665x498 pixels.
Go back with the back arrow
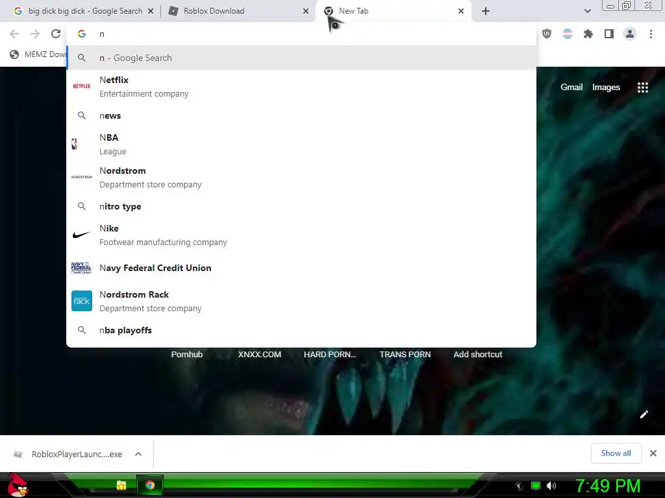coord(14,34)
